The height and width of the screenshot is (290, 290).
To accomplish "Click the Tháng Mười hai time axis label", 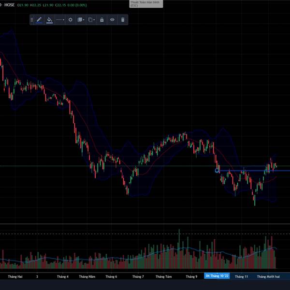I will tap(268, 276).
